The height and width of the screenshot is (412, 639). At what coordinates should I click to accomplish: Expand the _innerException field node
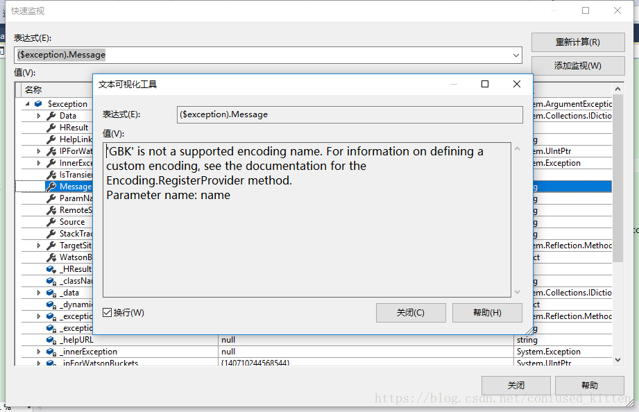point(39,352)
